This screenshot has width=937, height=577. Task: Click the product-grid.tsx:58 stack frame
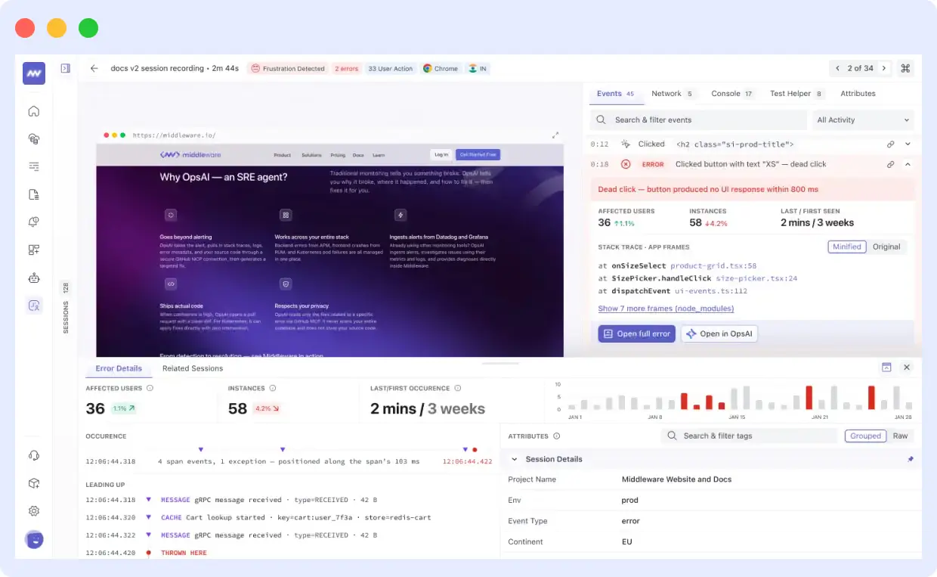point(713,266)
